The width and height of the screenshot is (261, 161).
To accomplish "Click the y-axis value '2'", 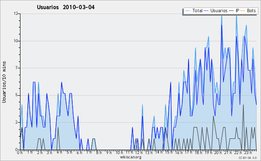I will [x=17, y=122].
